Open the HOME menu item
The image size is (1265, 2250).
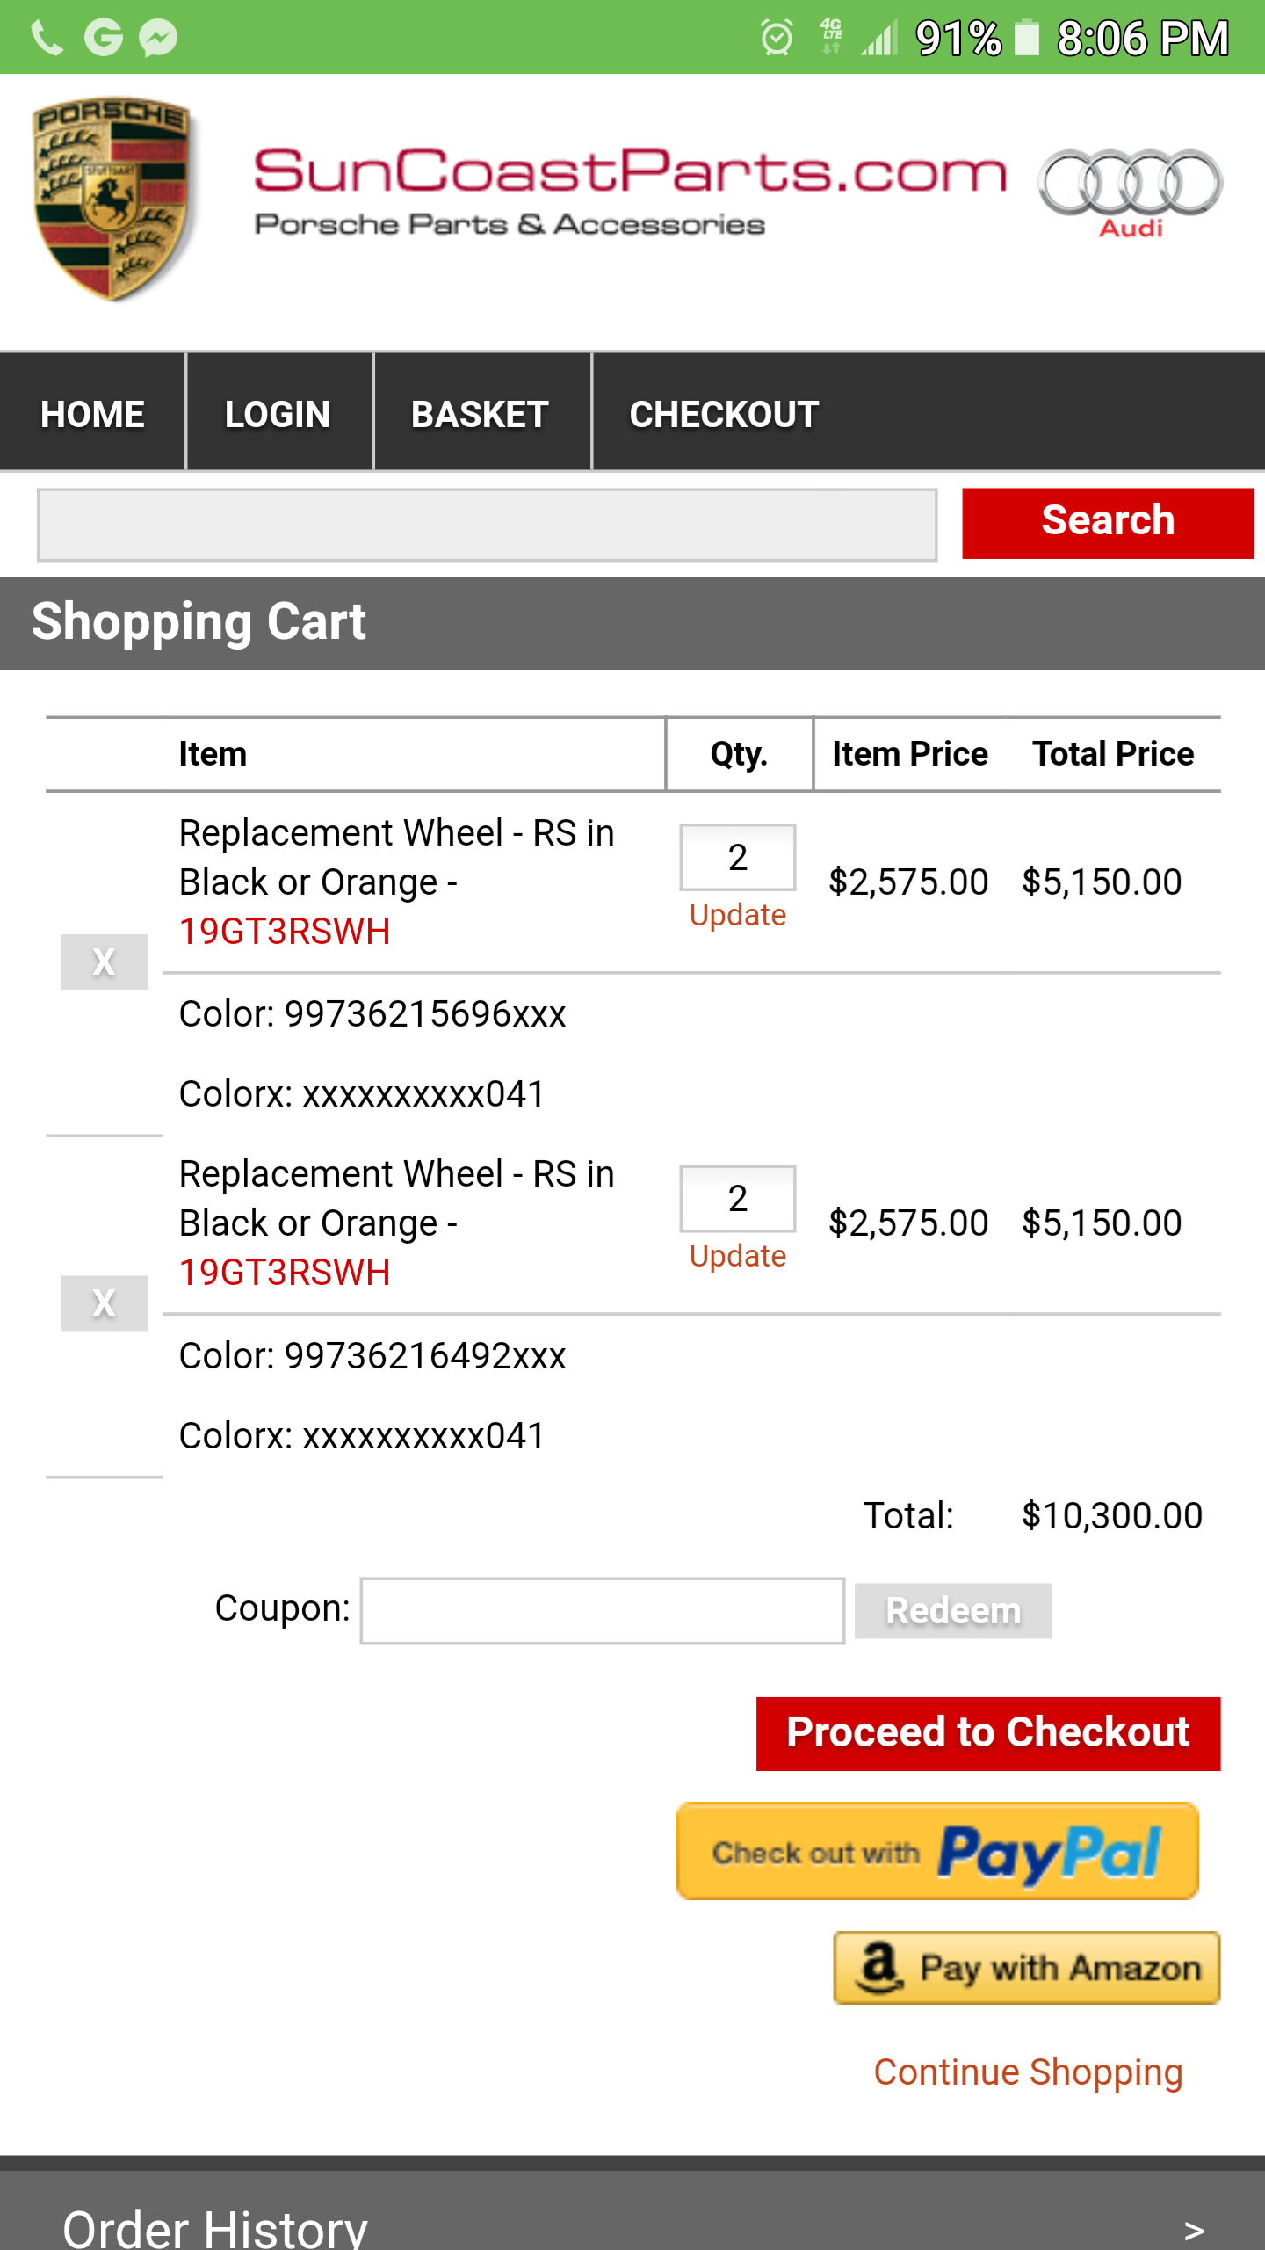92,413
